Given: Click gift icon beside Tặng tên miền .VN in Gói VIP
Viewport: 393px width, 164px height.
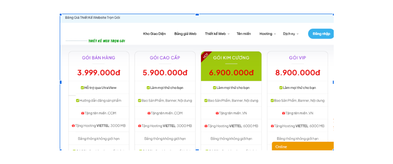Looking at the screenshot, I should [284, 113].
